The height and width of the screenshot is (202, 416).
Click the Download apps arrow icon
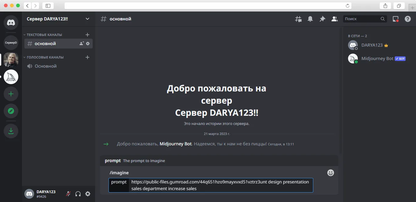(11, 131)
